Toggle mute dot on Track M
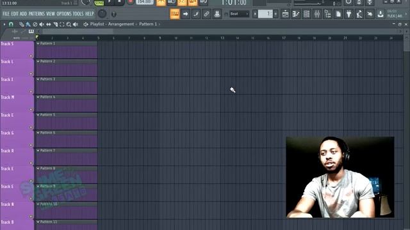 tap(31, 109)
